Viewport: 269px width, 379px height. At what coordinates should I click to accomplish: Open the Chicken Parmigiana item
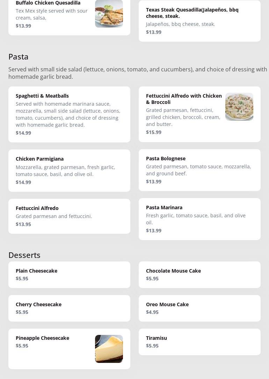point(69,170)
